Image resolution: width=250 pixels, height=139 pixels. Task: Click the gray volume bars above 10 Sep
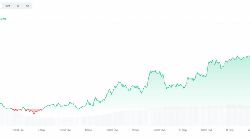(182, 116)
